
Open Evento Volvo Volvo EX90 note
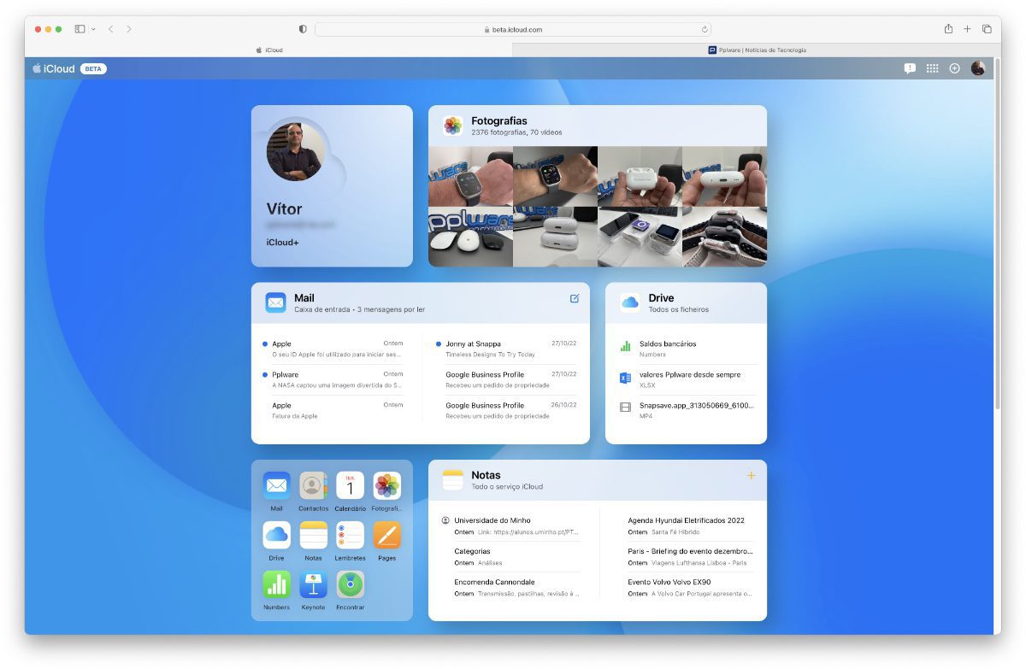click(x=691, y=587)
